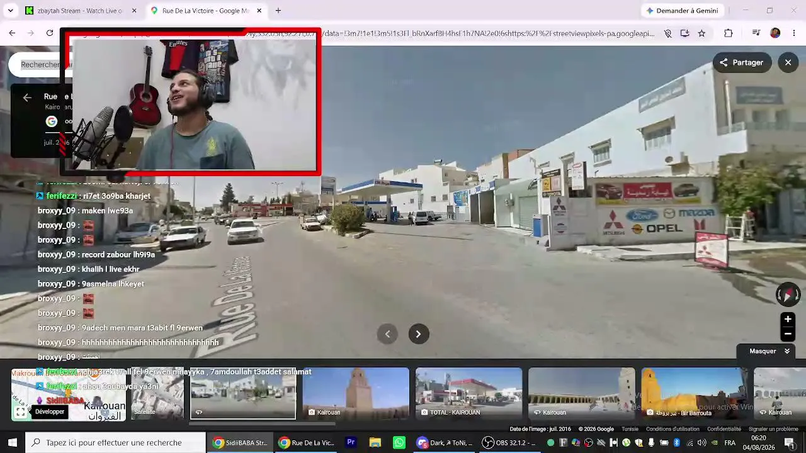Open the Windows Start menu
This screenshot has width=806, height=453.
click(12, 443)
